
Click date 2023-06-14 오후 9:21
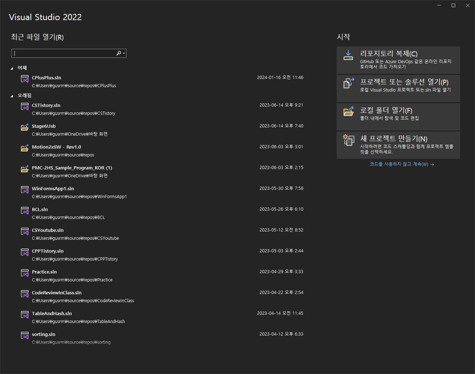tap(281, 105)
